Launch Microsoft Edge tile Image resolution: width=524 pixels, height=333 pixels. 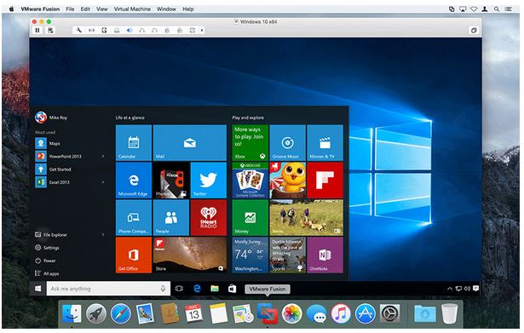click(133, 180)
